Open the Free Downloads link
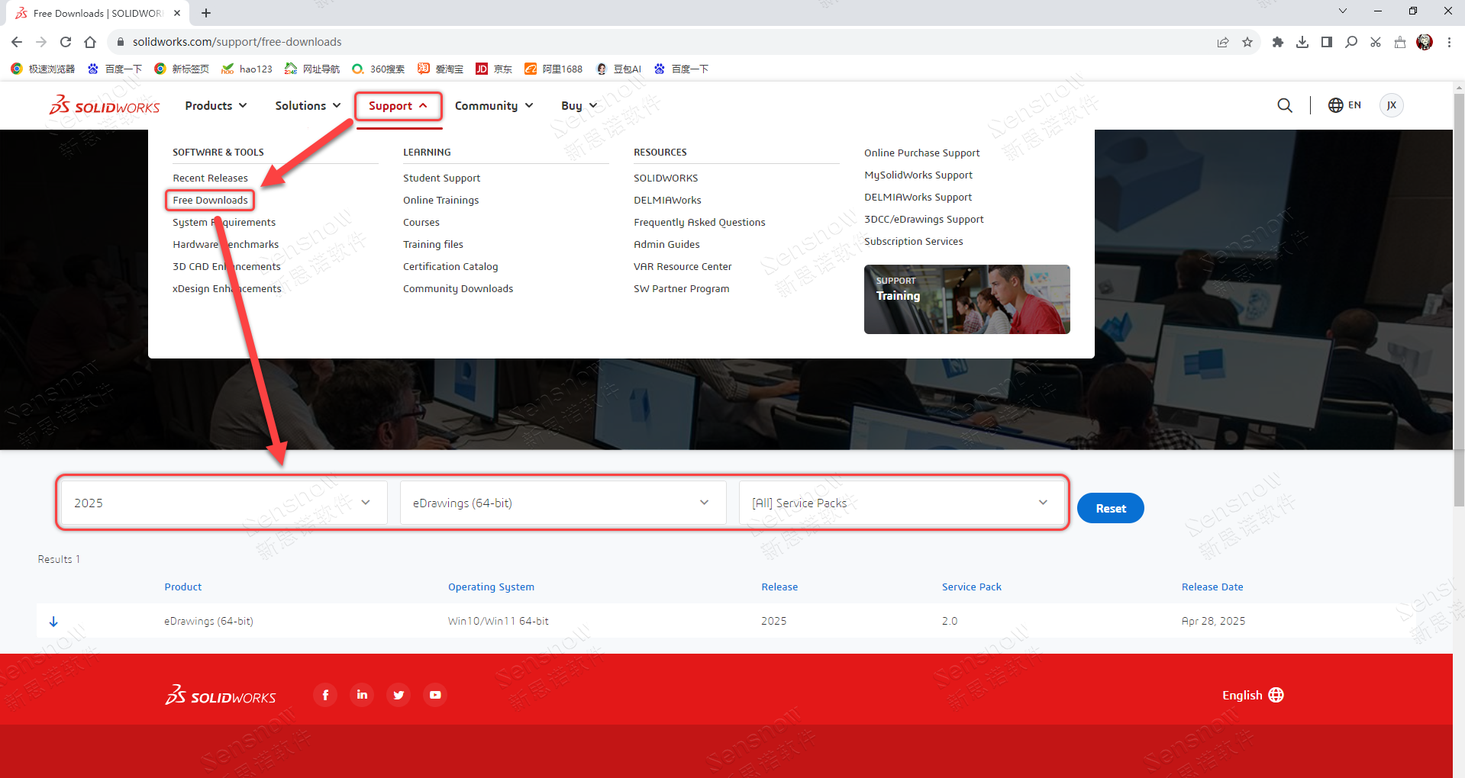1465x778 pixels. pyautogui.click(x=210, y=201)
